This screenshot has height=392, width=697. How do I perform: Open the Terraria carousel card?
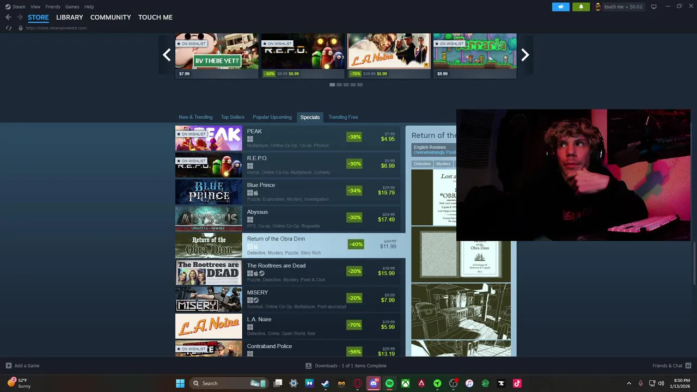(x=475, y=56)
